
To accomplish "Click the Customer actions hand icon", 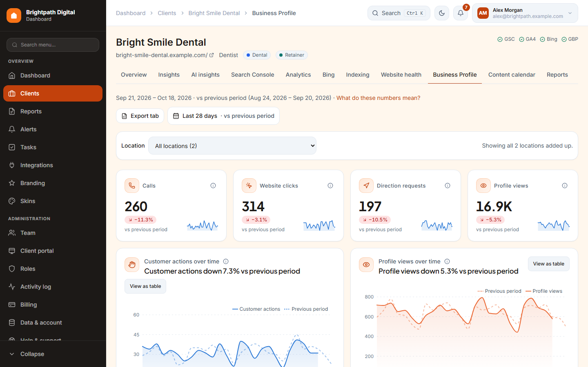I will (132, 265).
